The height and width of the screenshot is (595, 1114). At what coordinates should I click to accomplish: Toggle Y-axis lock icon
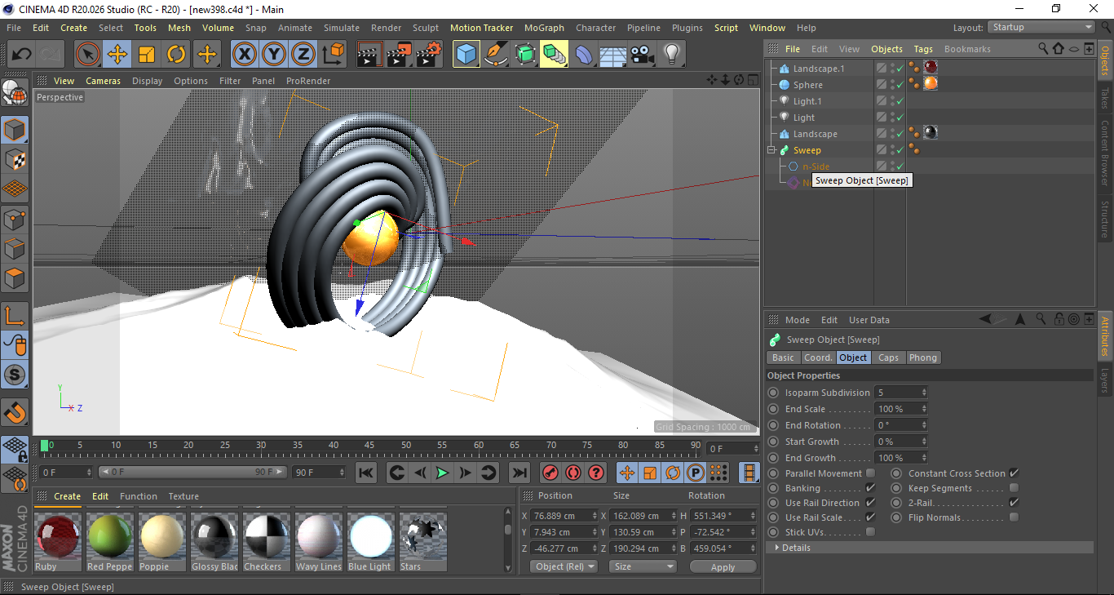pyautogui.click(x=274, y=55)
